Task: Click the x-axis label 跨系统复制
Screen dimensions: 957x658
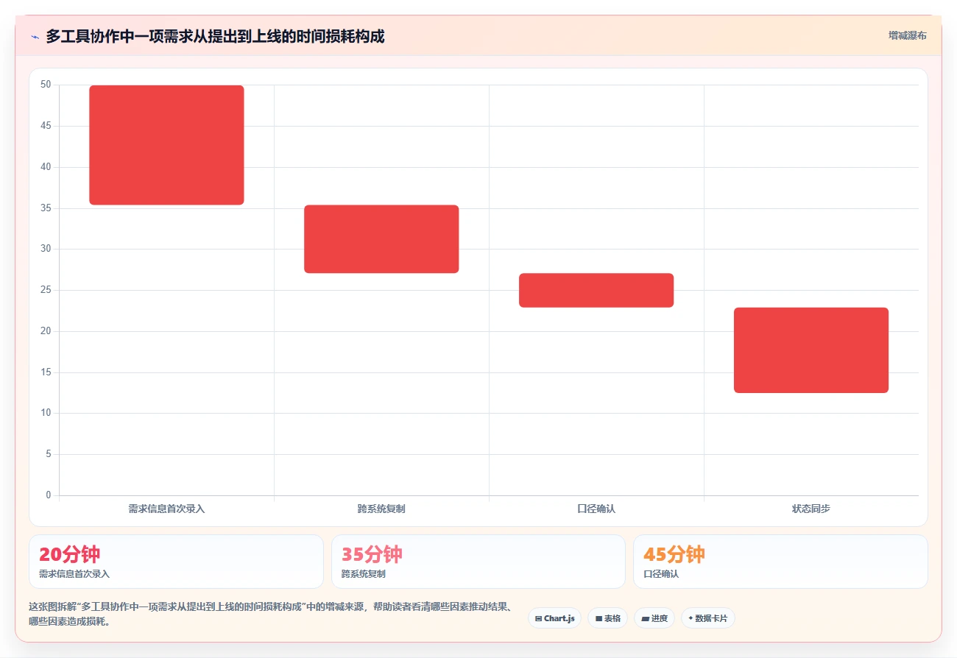Action: (x=381, y=509)
